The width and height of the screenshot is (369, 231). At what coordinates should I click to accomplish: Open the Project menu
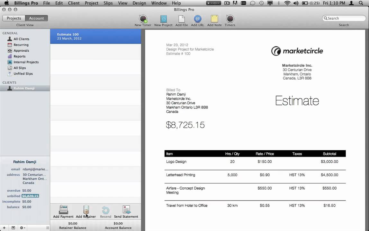92,3
